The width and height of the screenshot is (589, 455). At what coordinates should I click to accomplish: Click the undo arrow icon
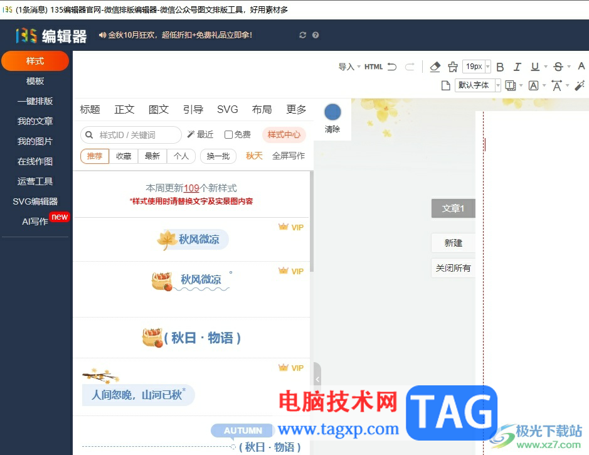pos(392,67)
